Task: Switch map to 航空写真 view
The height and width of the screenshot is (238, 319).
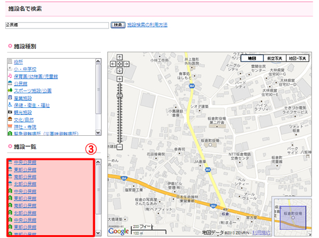Action: coord(275,58)
